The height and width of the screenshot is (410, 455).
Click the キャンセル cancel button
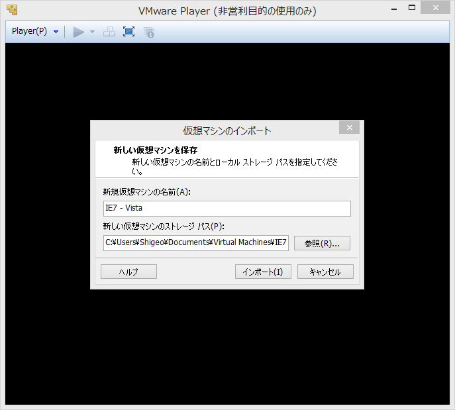coord(326,272)
